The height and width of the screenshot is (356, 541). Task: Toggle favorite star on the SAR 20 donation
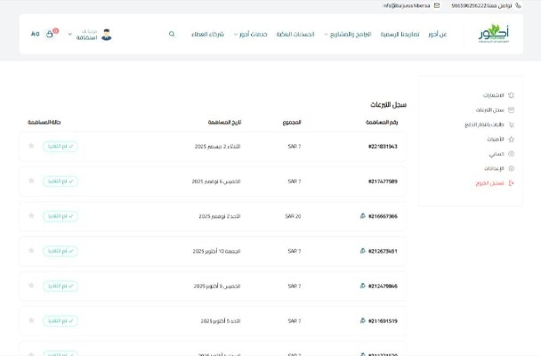tap(31, 216)
